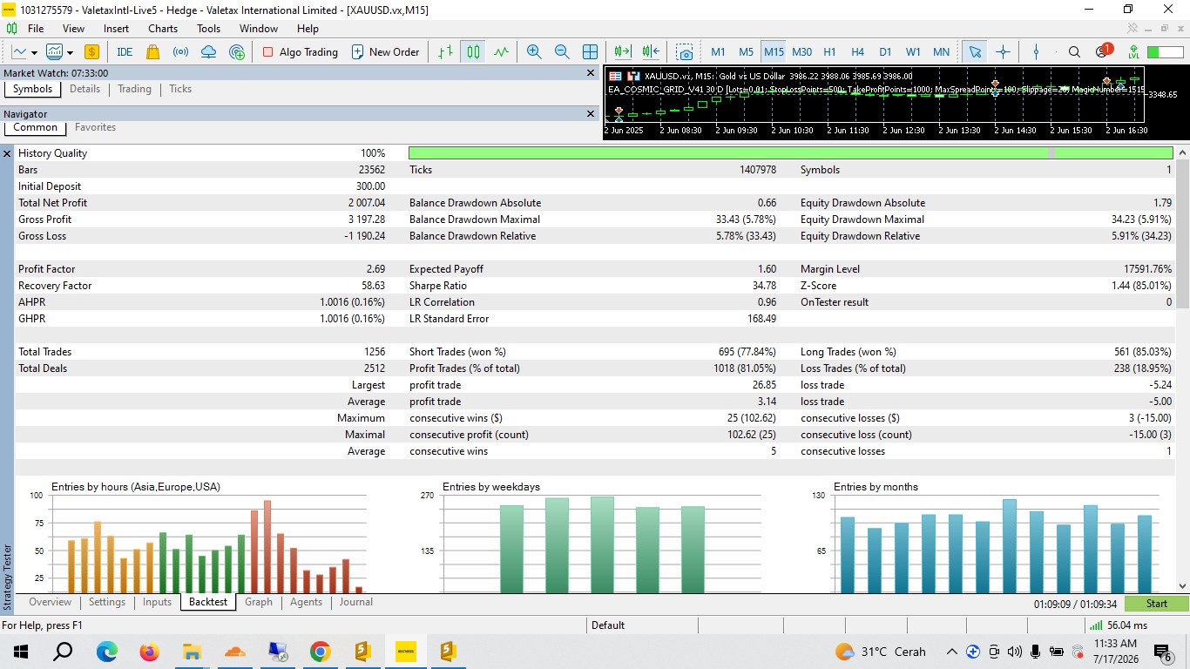
Task: Zoom in on the chart
Action: pyautogui.click(x=534, y=51)
